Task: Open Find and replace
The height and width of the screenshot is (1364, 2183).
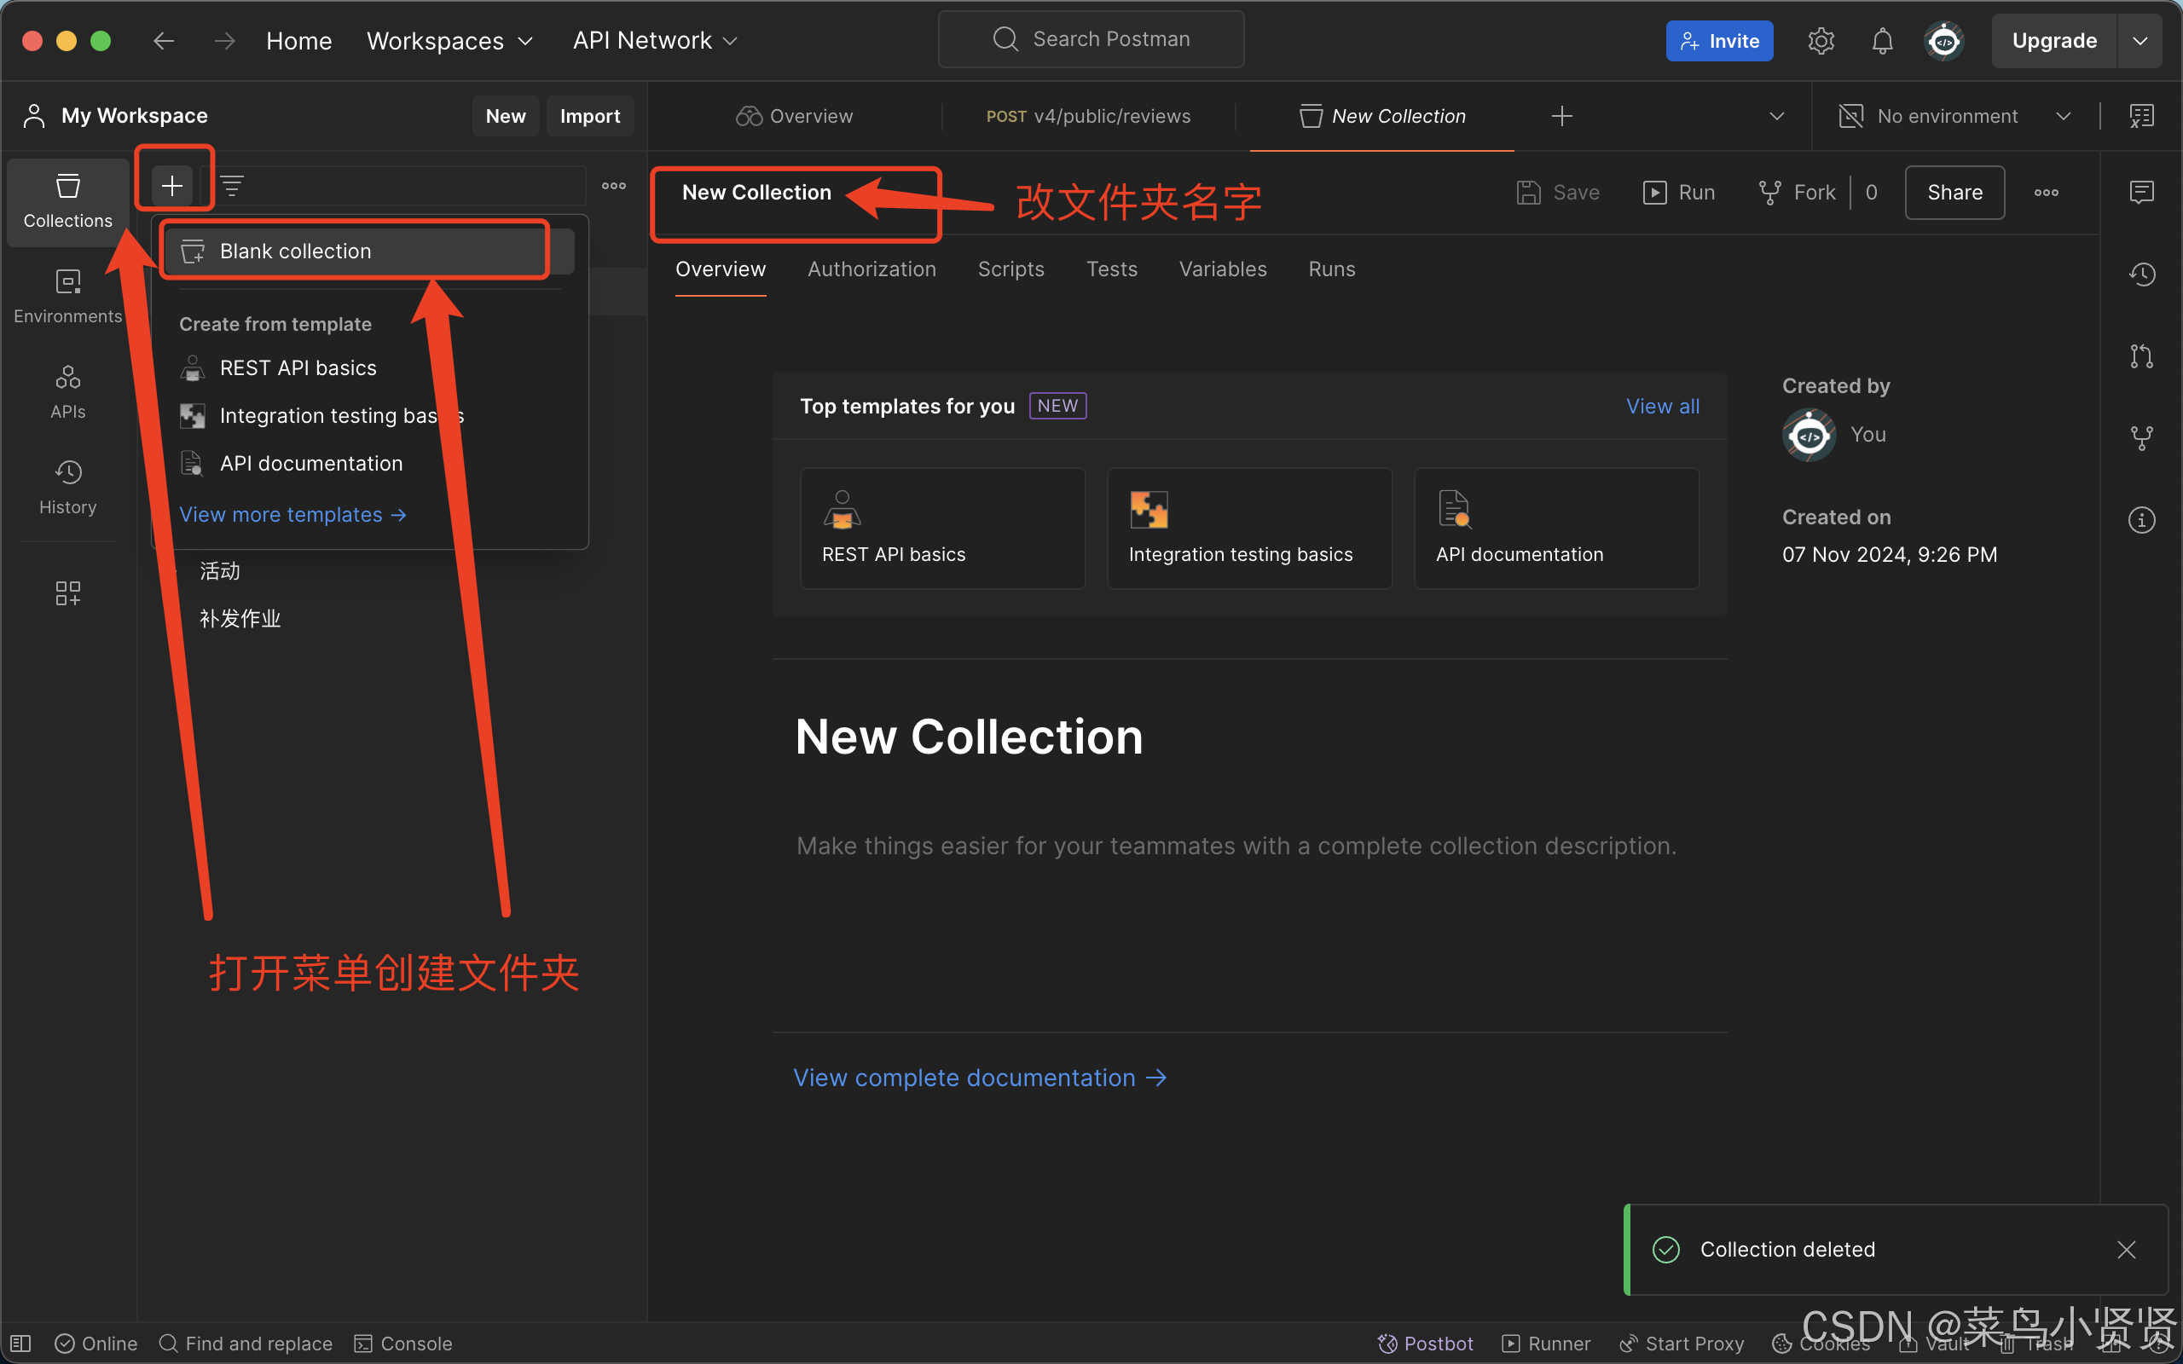Action: pos(246,1344)
